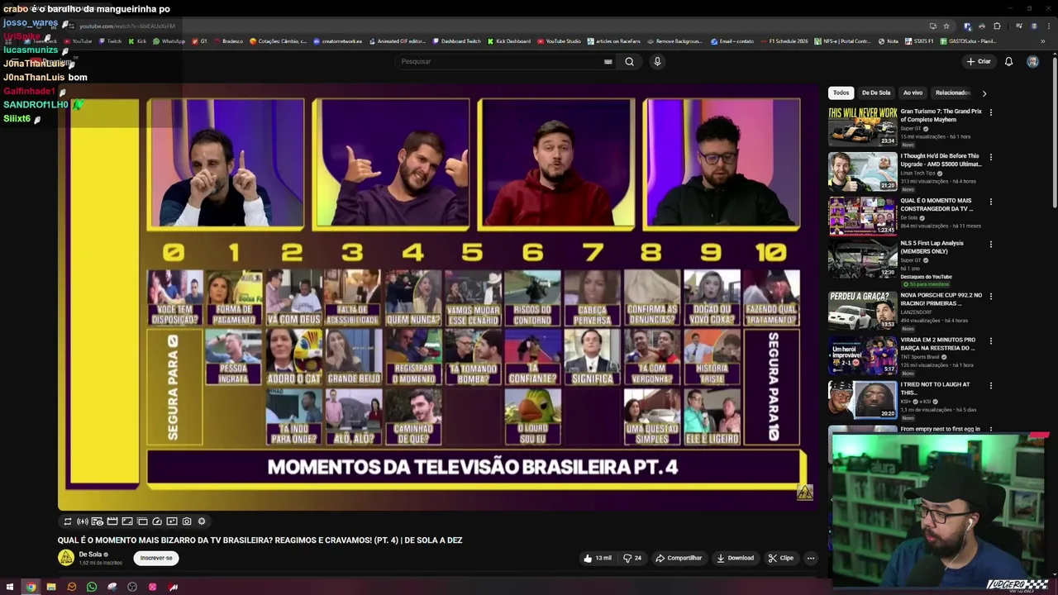The image size is (1058, 595).
Task: Click the loop icon in the extension toolbar
Action: pos(68,521)
